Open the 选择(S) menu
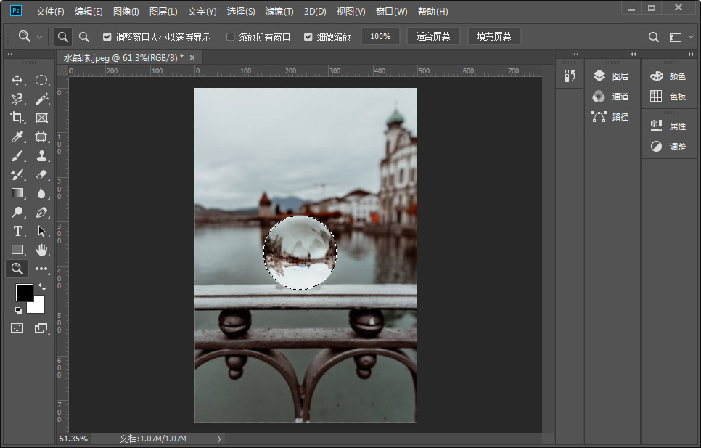 pyautogui.click(x=240, y=11)
